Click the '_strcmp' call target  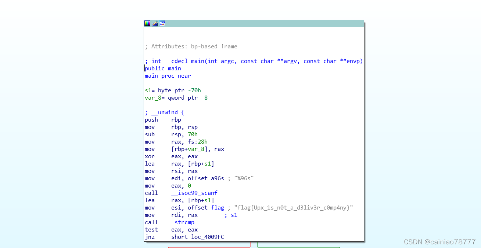point(183,222)
